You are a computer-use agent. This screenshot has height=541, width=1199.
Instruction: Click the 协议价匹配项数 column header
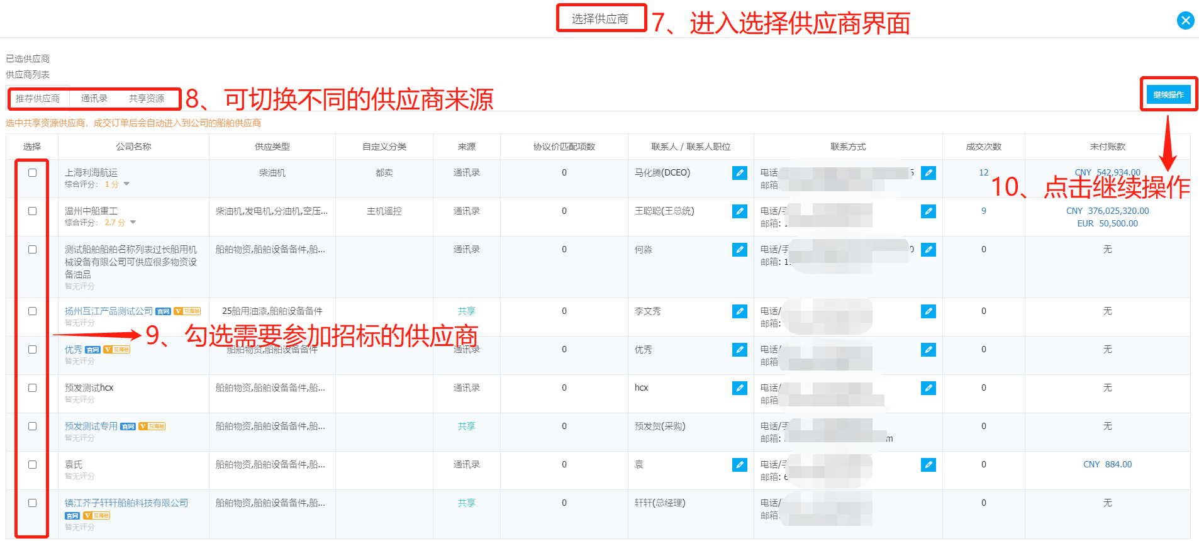point(564,147)
